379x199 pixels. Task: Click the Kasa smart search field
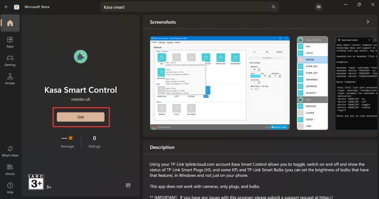pos(189,7)
